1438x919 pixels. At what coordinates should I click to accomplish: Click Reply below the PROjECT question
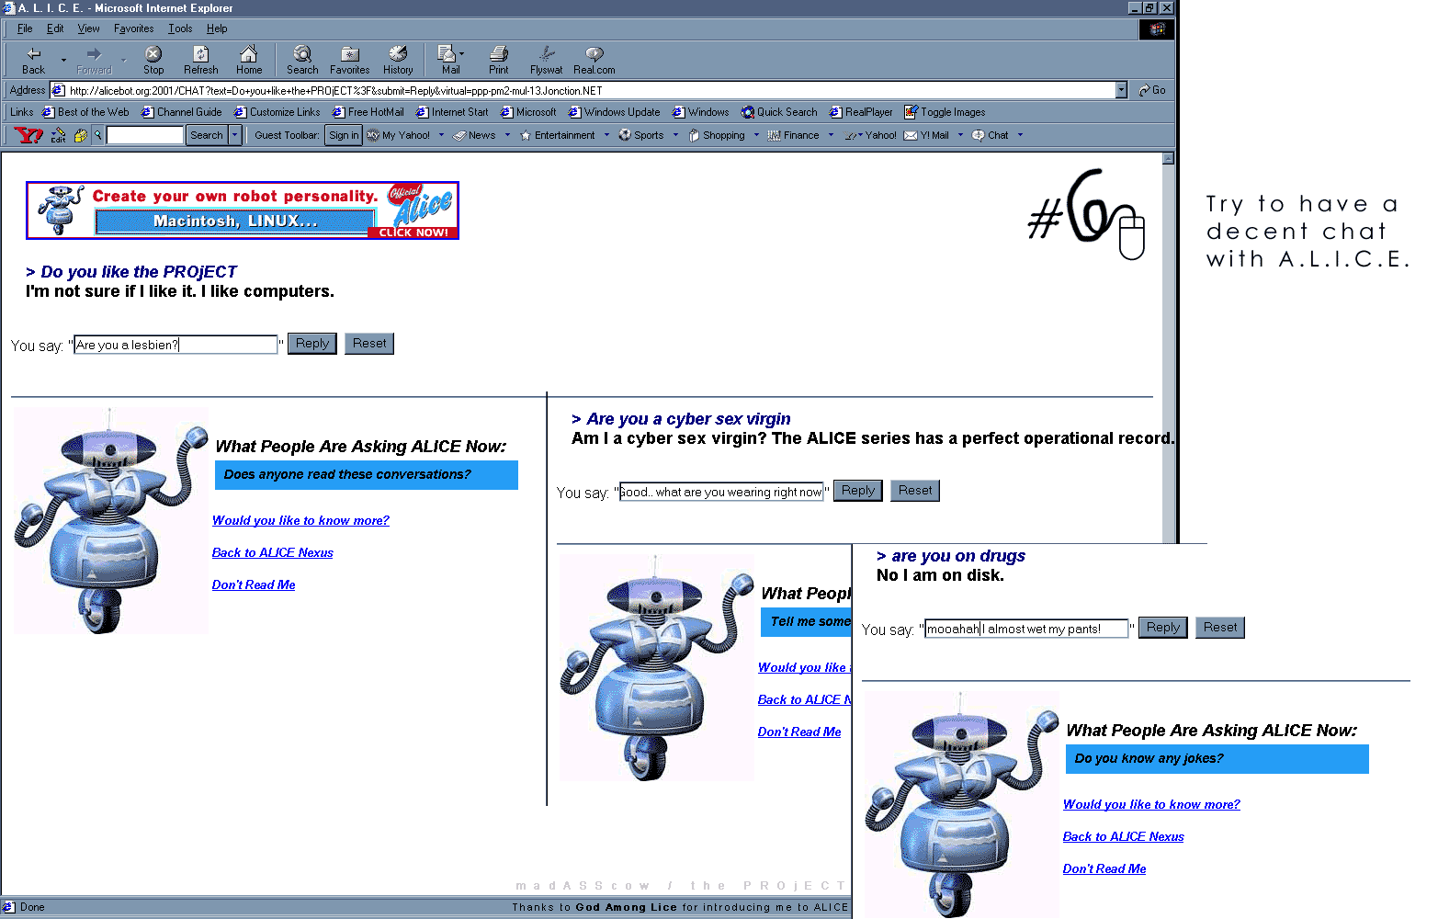[x=312, y=344]
